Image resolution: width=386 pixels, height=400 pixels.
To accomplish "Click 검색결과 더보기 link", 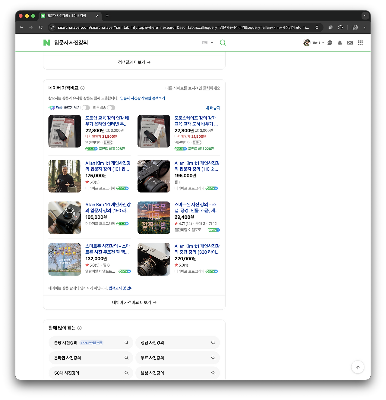I will (134, 62).
